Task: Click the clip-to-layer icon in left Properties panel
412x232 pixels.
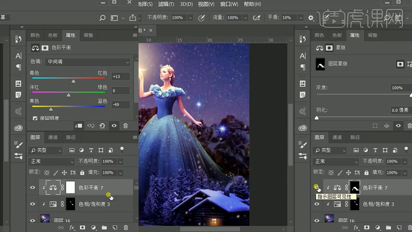Action: coord(79,125)
